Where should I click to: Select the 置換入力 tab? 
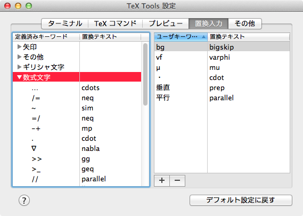(208, 23)
